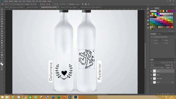Select the Clone Stamp tool
This screenshot has width=176, height=99.
tap(2, 31)
